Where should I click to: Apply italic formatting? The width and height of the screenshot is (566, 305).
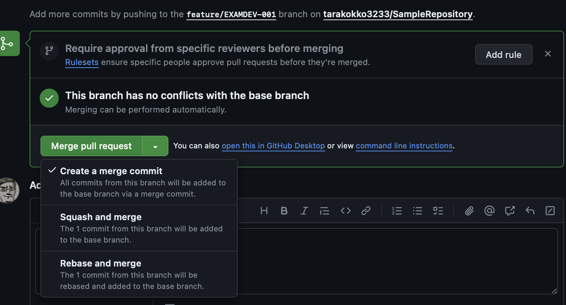tap(304, 210)
